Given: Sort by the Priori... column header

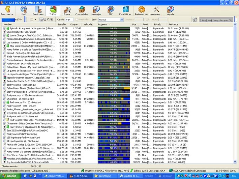Looking at the screenshot, I should tap(147, 24).
